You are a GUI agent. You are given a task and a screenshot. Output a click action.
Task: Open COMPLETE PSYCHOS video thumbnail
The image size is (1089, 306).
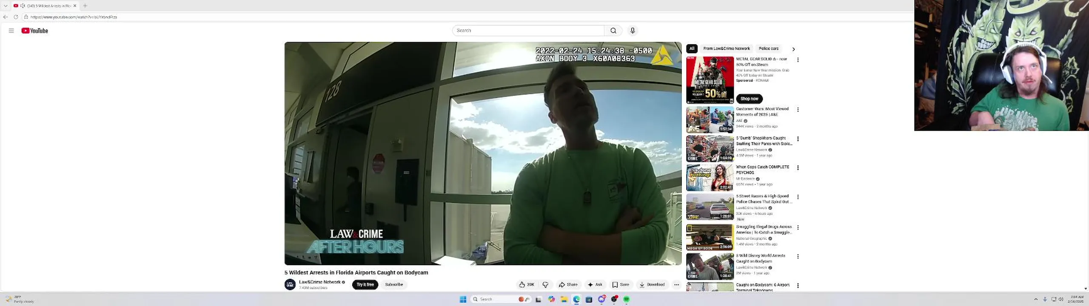click(x=710, y=178)
